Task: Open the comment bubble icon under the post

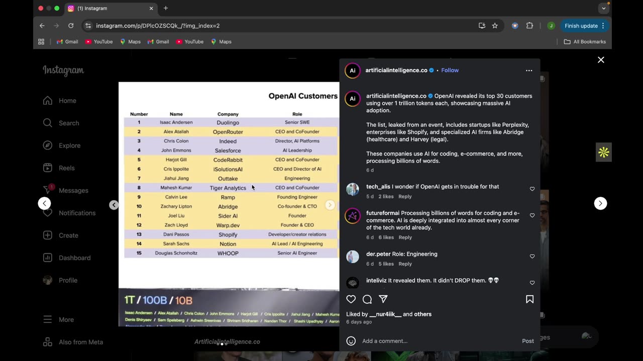Action: pos(367,299)
